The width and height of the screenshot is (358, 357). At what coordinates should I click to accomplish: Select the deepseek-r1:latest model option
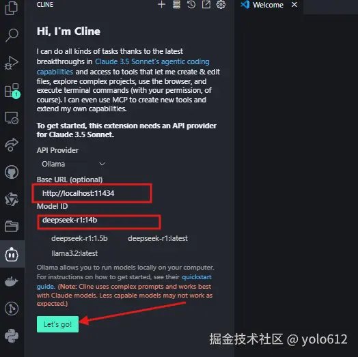point(158,238)
